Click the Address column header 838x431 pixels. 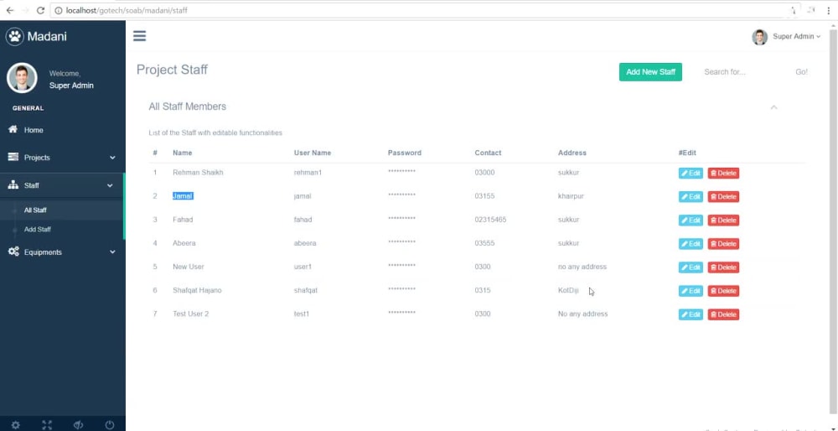[x=572, y=153]
